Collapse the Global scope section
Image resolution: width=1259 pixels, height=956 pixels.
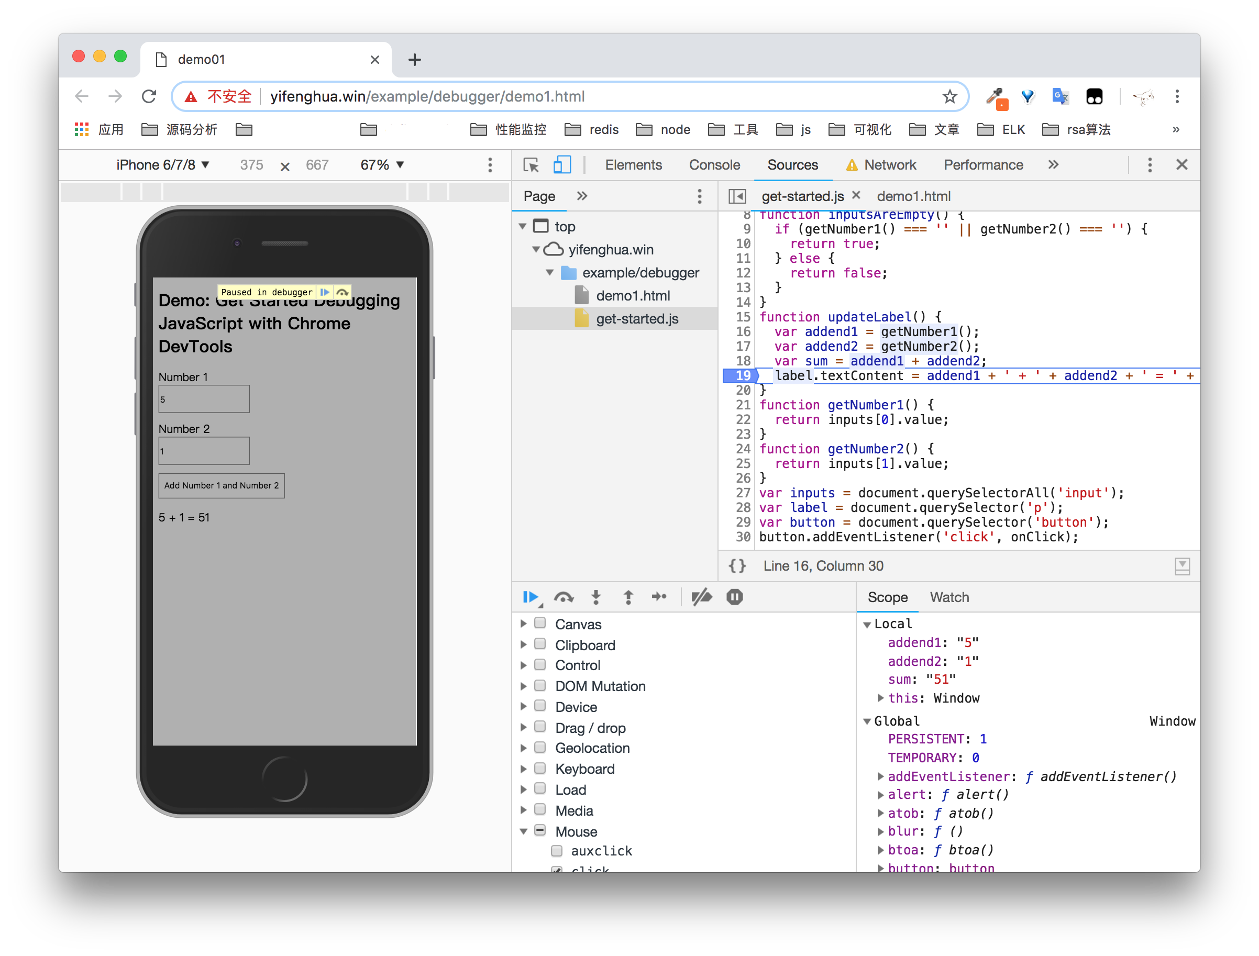pos(867,721)
